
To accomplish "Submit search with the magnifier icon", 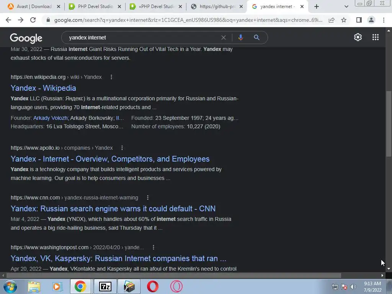I will point(256,38).
